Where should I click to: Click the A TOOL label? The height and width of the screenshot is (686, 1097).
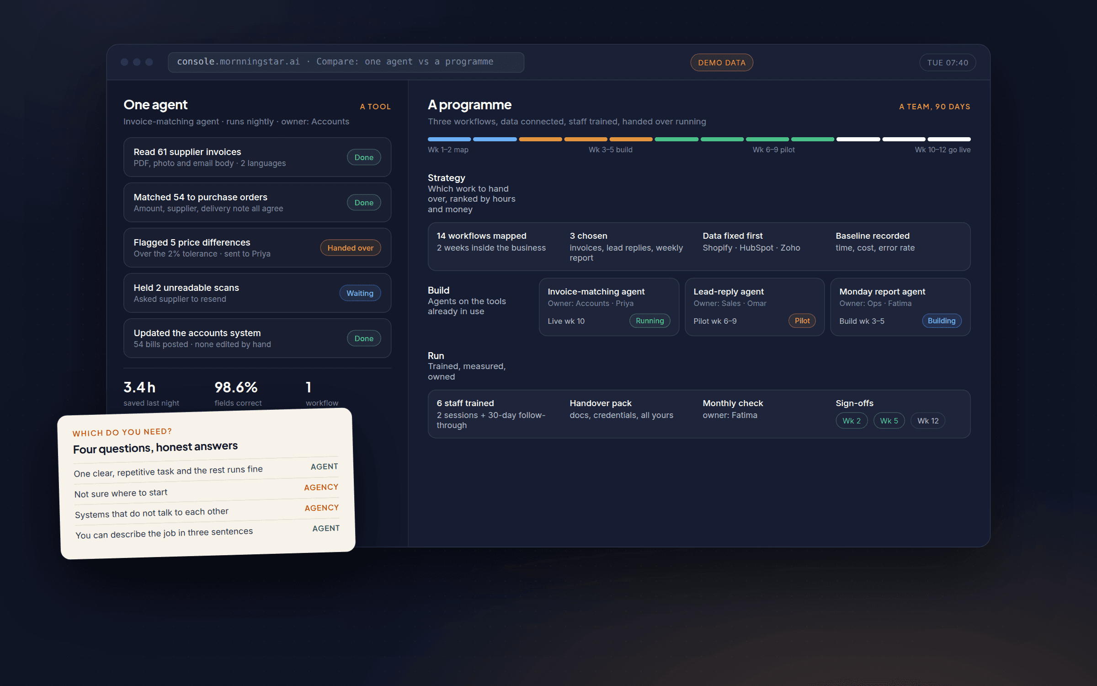(375, 106)
